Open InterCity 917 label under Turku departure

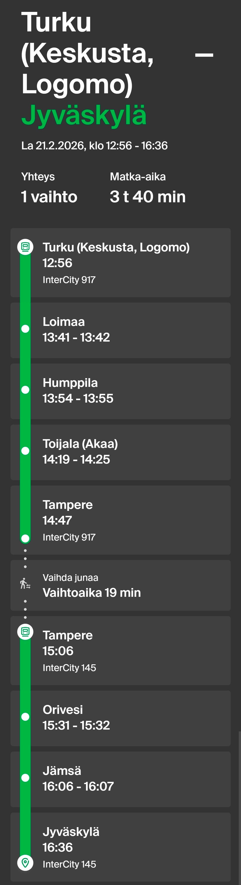69,280
